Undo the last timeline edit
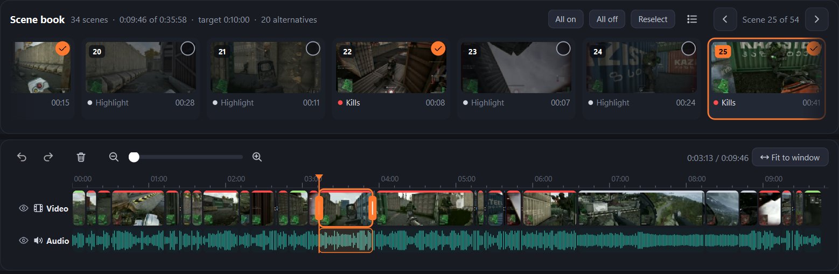Image resolution: width=839 pixels, height=274 pixels. (x=22, y=157)
